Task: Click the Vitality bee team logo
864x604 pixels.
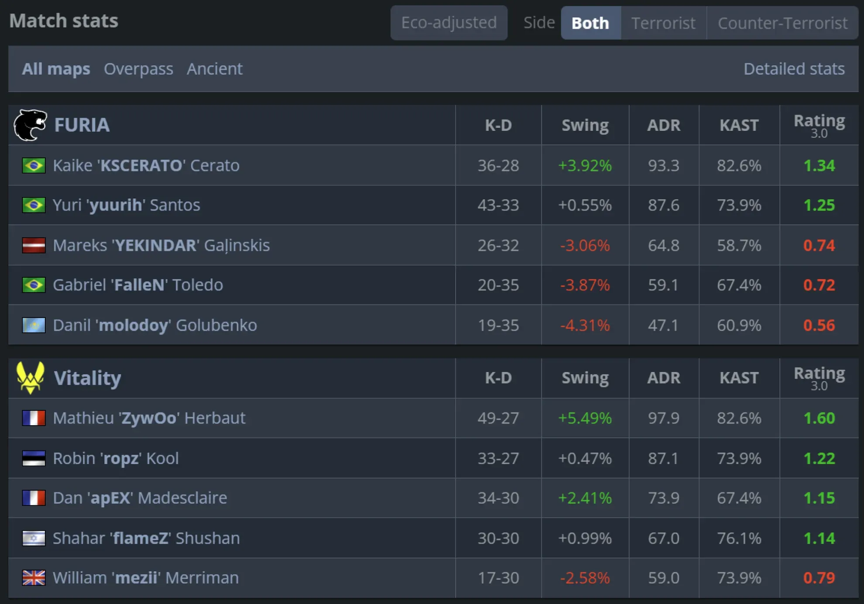Action: click(30, 378)
